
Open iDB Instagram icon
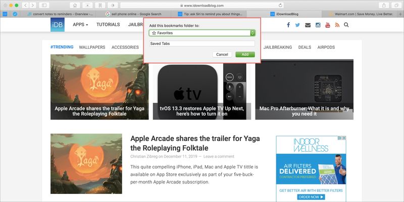[x=318, y=25]
